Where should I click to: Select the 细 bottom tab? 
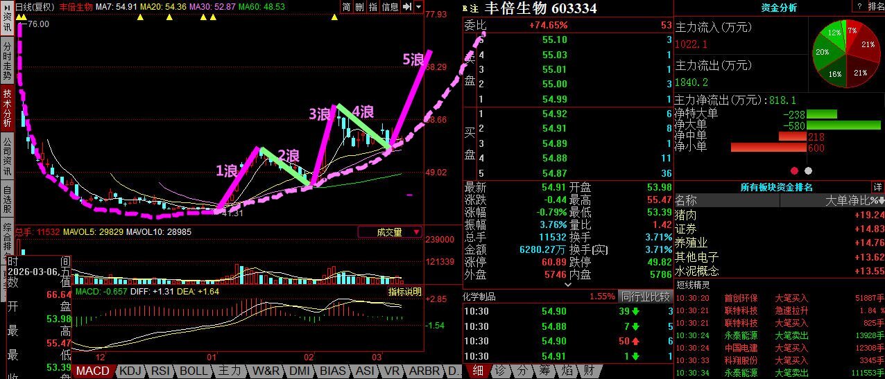coord(477,371)
